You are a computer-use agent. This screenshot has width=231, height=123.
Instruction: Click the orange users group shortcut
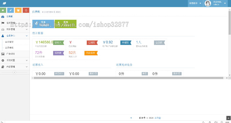[18, 10]
